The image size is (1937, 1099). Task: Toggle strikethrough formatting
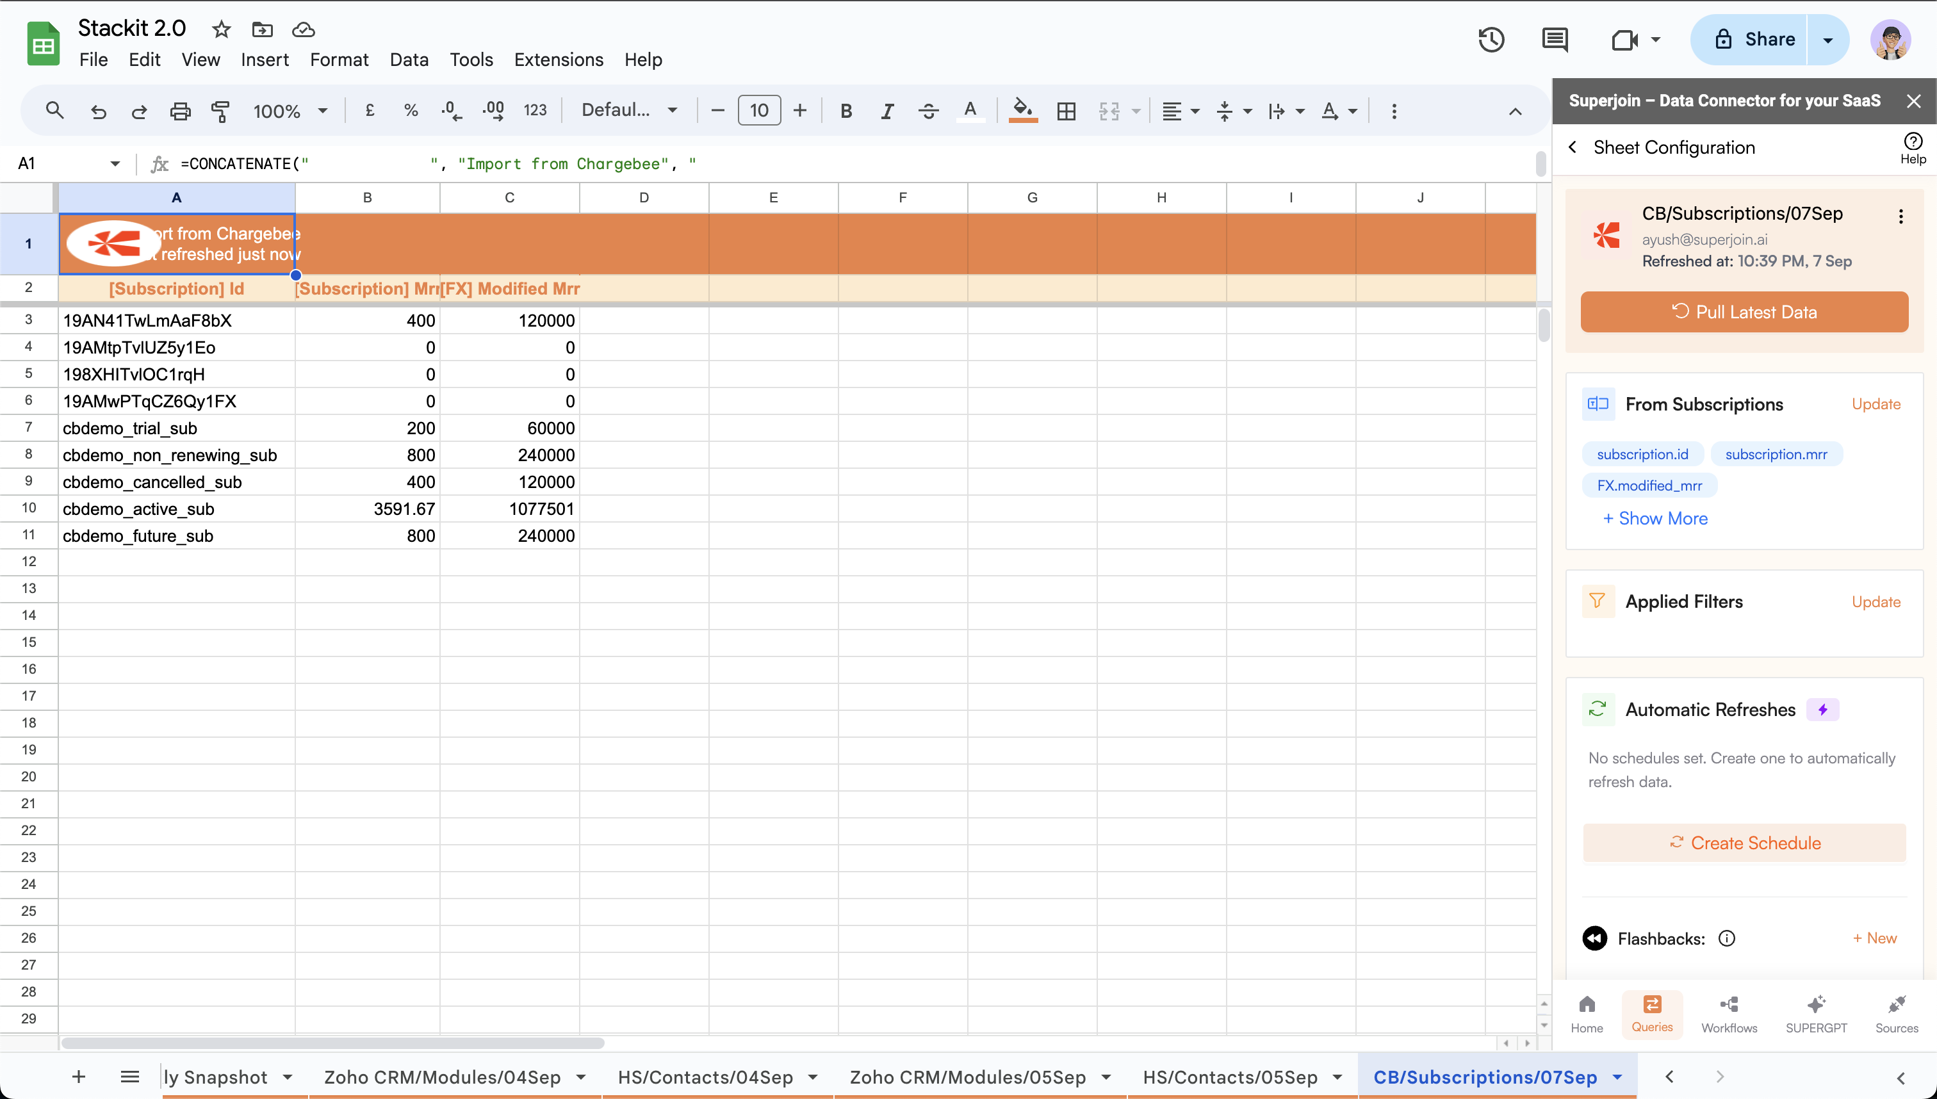coord(928,111)
